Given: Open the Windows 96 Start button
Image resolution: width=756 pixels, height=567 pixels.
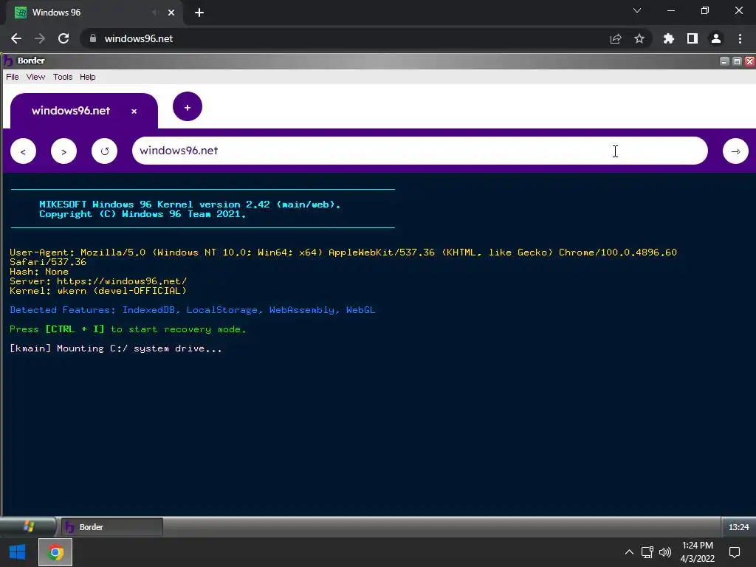Looking at the screenshot, I should (28, 527).
